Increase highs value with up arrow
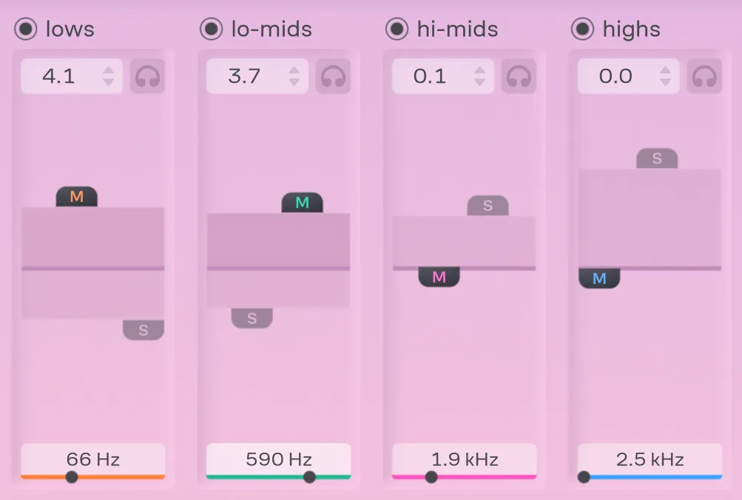 point(665,70)
